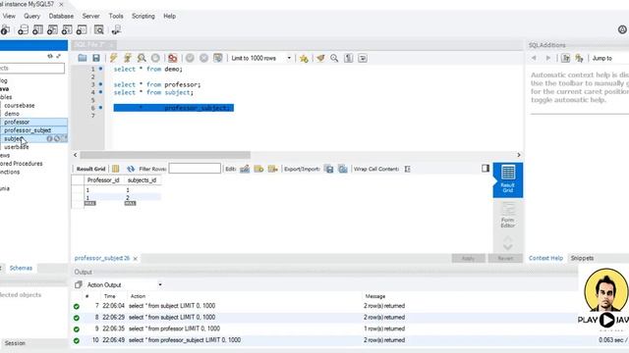Click the search table data icon
The image size is (629, 353).
point(98,29)
